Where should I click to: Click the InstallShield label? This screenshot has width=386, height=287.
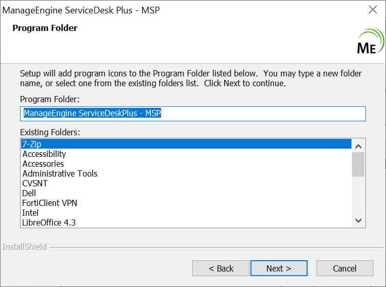[25, 247]
